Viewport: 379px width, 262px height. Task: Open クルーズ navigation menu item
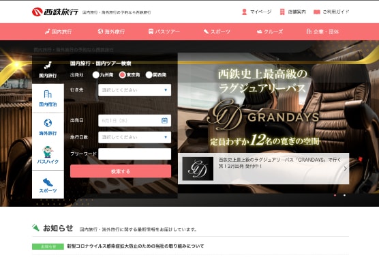pos(269,31)
